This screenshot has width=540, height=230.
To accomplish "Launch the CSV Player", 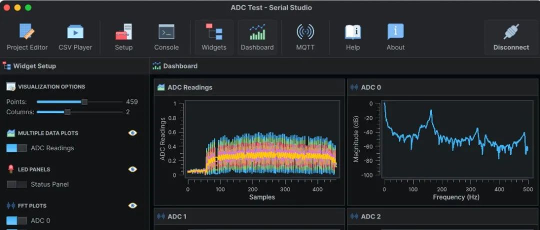I will click(75, 37).
